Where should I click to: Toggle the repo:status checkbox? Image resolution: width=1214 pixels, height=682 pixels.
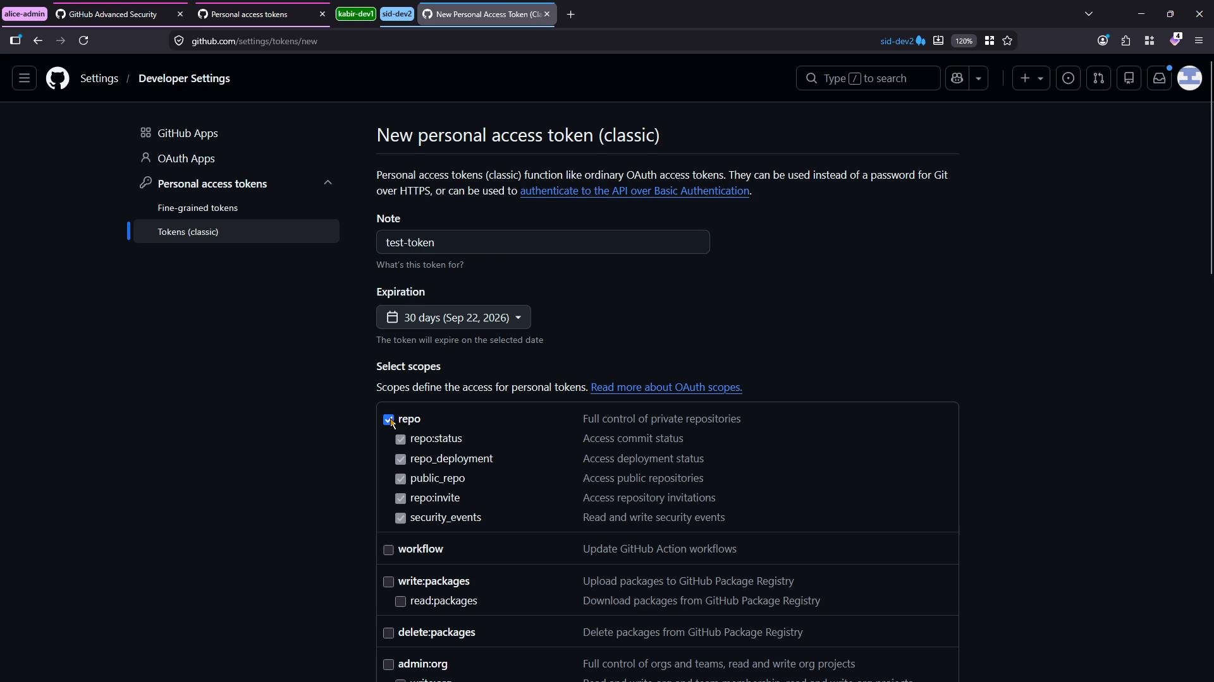click(x=400, y=440)
